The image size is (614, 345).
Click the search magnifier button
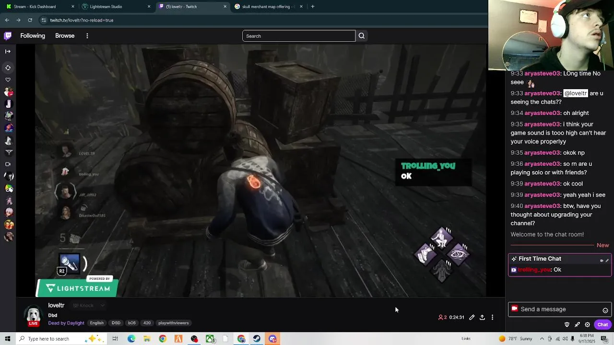(x=362, y=36)
